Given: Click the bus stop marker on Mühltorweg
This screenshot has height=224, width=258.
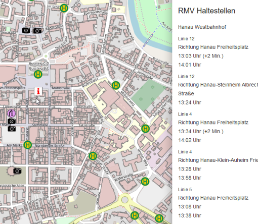Looking at the screenshot, I should pos(116,85).
